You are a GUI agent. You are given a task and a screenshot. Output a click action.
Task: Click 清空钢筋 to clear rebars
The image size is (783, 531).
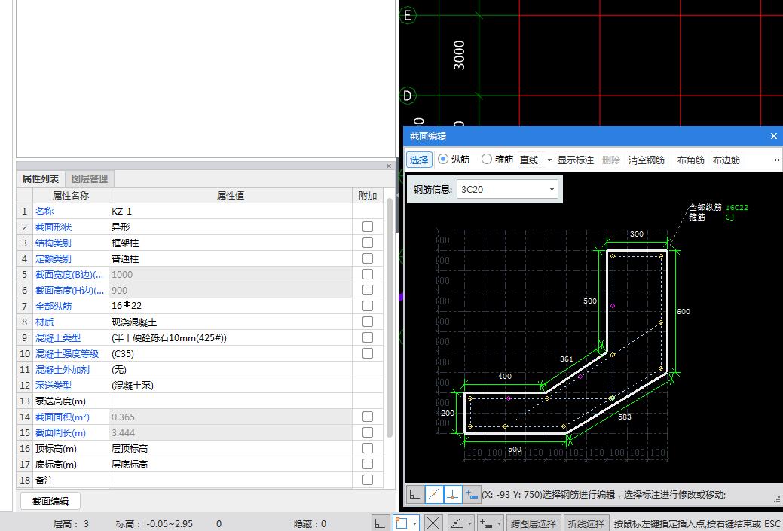tap(646, 160)
